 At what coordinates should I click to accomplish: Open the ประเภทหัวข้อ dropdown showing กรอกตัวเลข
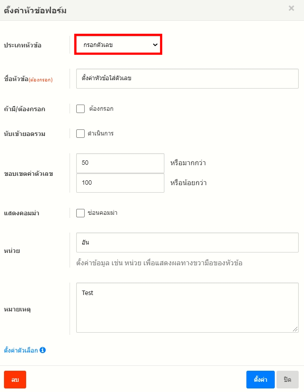point(118,45)
